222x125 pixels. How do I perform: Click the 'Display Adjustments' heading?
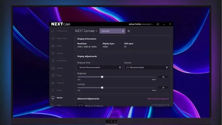coord(87,56)
